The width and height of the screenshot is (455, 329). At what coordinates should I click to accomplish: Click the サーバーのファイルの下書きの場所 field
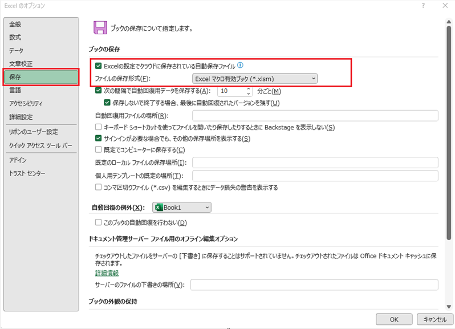314,285
